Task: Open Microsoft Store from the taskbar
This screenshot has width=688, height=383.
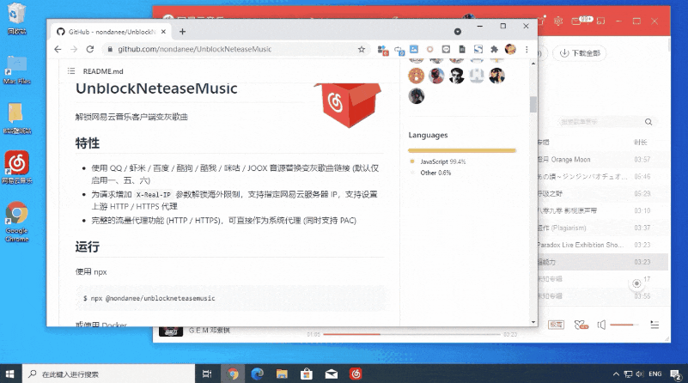Action: coord(307,374)
